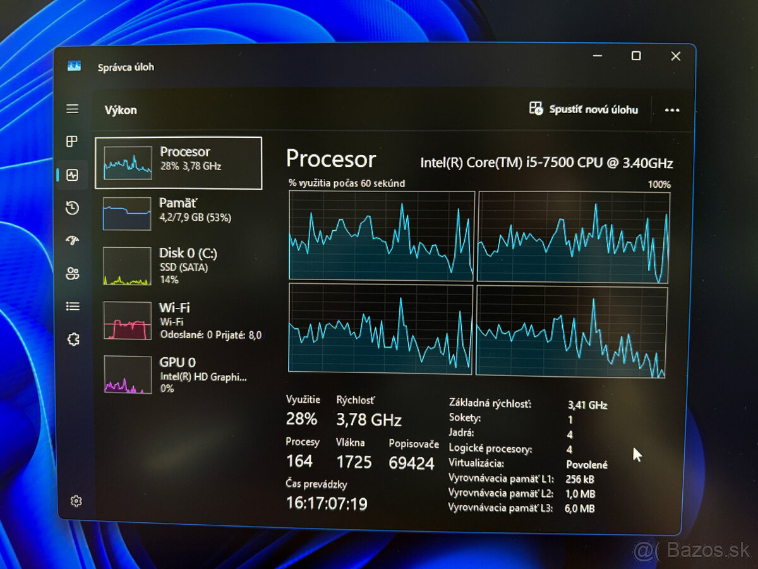Click the bottom-right CPU core graph
This screenshot has height=569, width=758.
coord(571,331)
